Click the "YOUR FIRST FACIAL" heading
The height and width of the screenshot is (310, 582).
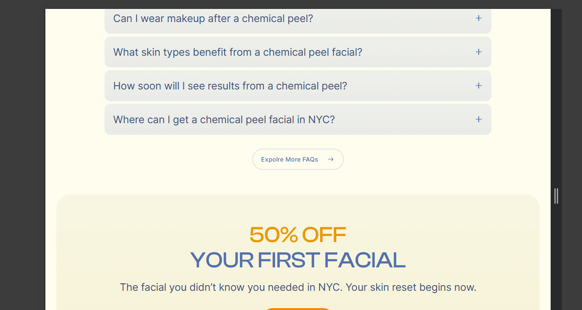click(298, 260)
